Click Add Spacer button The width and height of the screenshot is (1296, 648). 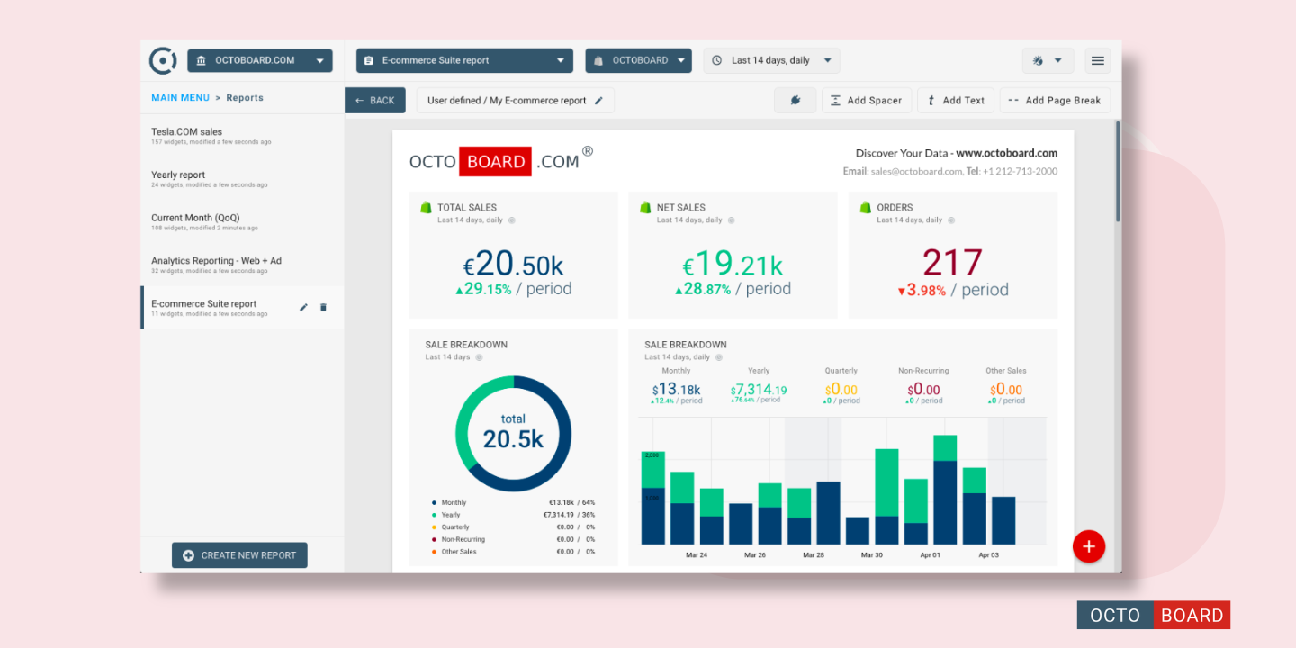click(x=867, y=101)
